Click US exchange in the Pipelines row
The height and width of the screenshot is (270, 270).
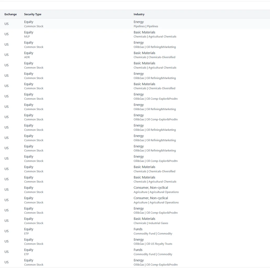6,24
